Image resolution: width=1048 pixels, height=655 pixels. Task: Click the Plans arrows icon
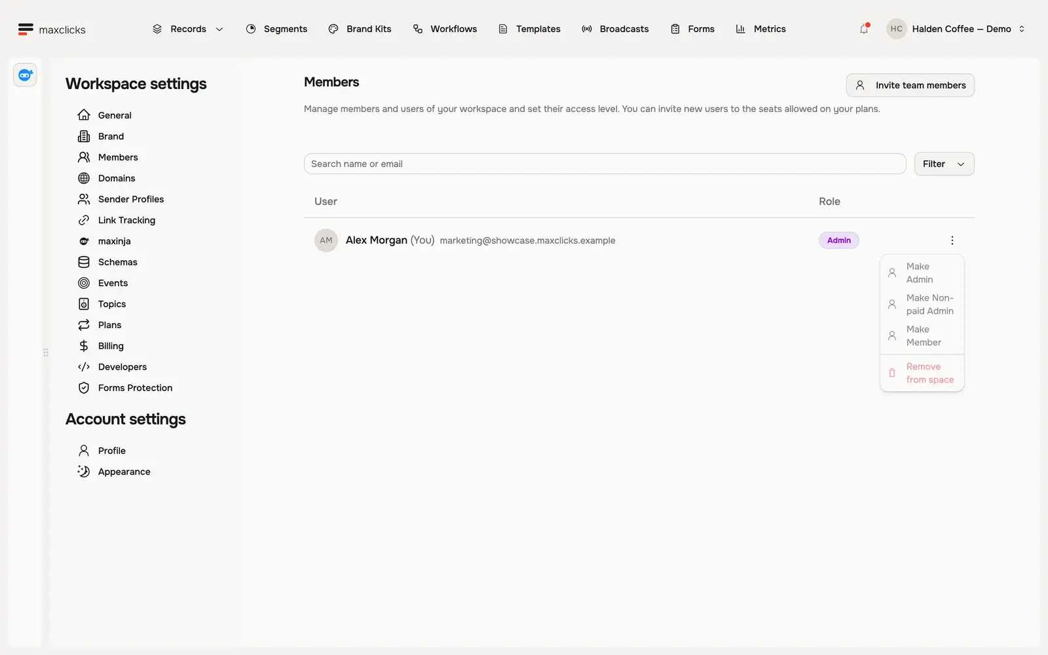click(84, 325)
